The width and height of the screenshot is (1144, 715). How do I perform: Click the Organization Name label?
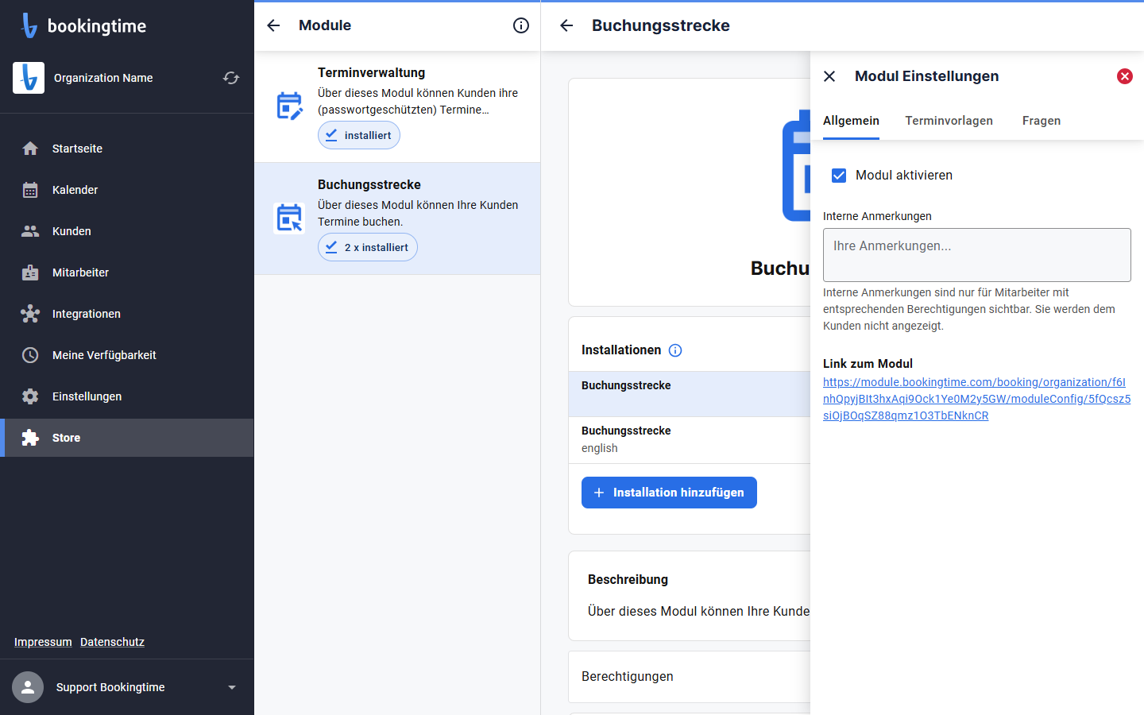point(103,78)
